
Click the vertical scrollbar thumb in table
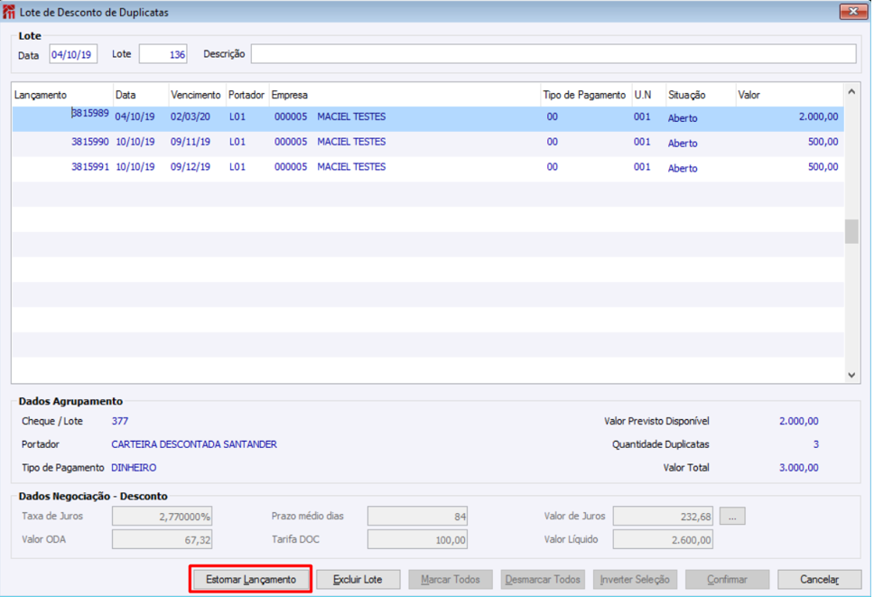pyautogui.click(x=851, y=231)
